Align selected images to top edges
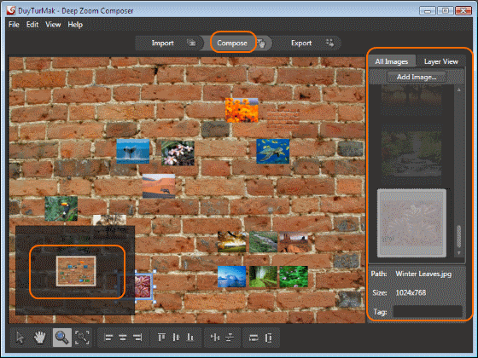478x358 pixels. 161,338
